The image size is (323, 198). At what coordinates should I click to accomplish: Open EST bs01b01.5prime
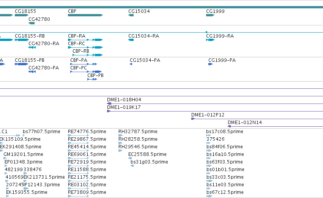pyautogui.click(x=225, y=170)
